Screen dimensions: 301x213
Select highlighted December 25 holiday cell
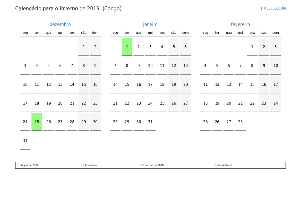(x=37, y=122)
